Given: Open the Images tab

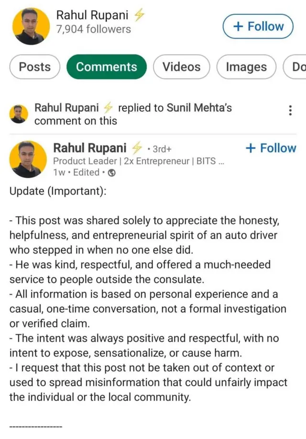Looking at the screenshot, I should point(246,67).
